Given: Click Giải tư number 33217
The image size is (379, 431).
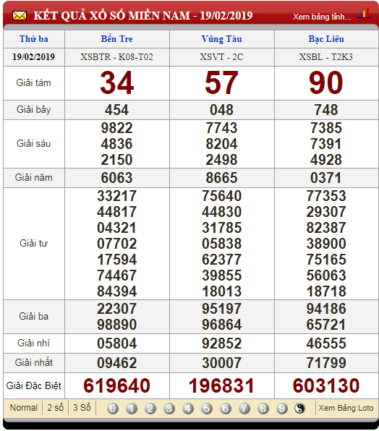Looking at the screenshot, I should [116, 196].
